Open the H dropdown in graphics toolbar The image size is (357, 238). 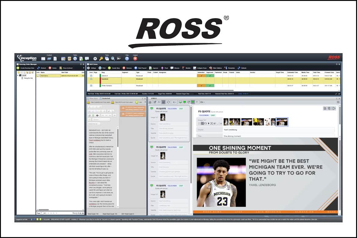pos(175,102)
